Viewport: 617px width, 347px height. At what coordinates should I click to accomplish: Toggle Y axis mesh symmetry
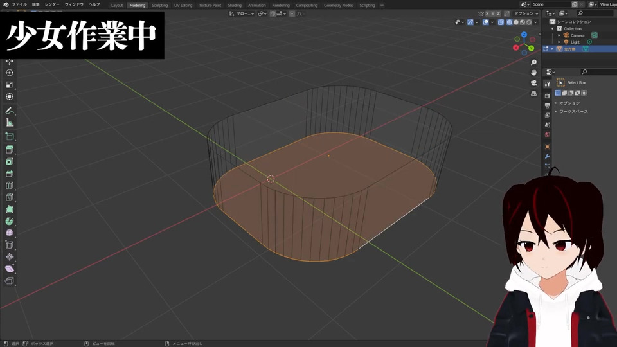click(493, 13)
